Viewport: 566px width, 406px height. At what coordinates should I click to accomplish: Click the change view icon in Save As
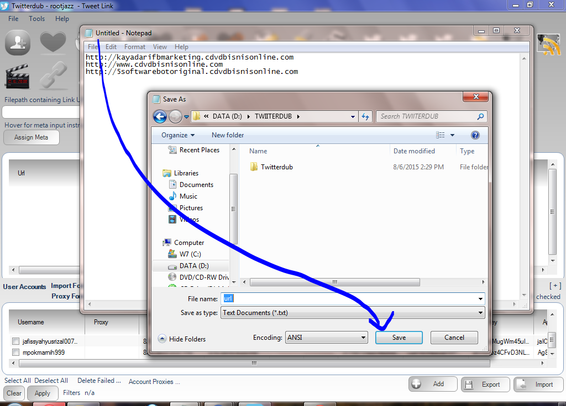point(441,135)
